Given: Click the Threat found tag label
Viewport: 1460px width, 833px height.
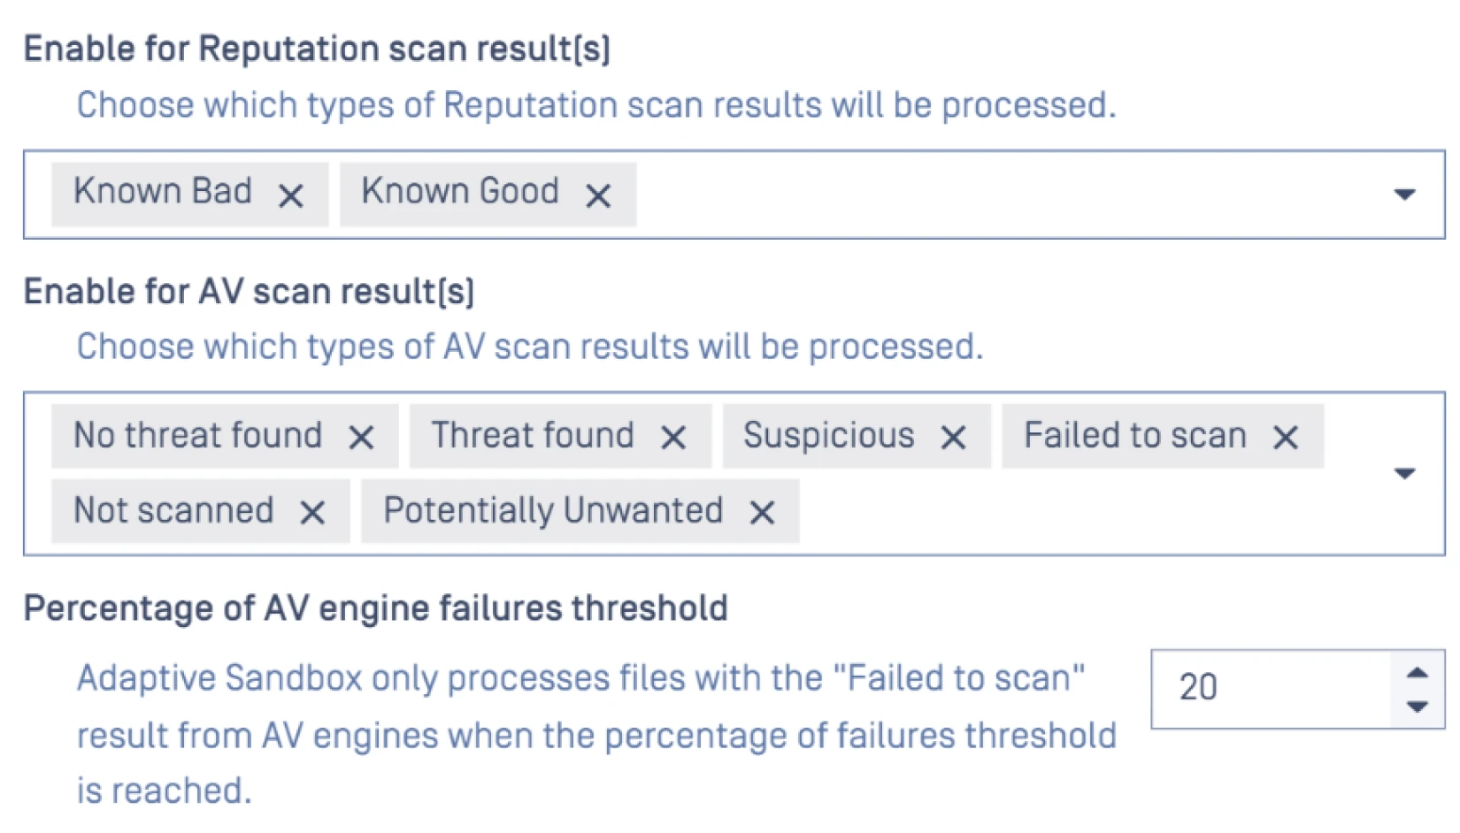Looking at the screenshot, I should tap(533, 436).
